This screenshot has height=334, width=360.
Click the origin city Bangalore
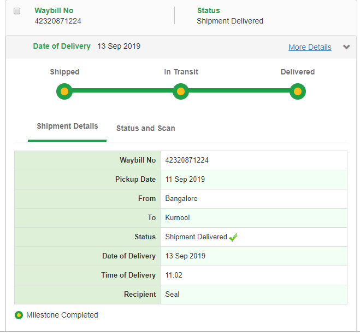pos(181,199)
